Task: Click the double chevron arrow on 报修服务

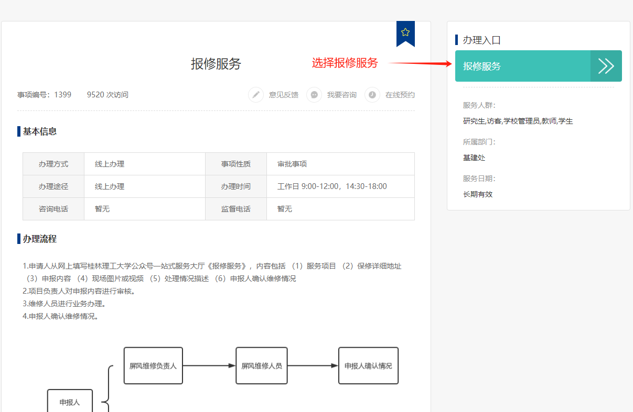Action: [x=606, y=66]
